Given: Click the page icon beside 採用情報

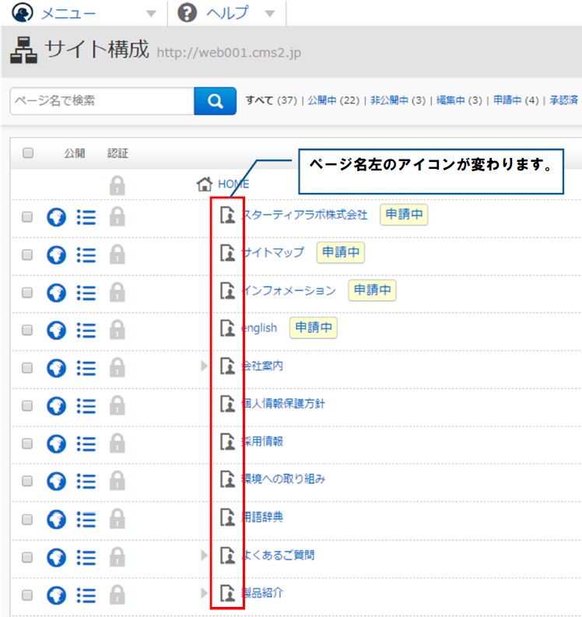Looking at the screenshot, I should pyautogui.click(x=227, y=441).
